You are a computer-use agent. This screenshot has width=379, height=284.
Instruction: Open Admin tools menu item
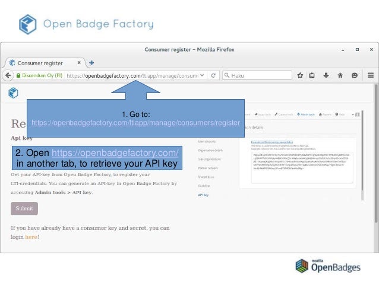click(x=306, y=114)
